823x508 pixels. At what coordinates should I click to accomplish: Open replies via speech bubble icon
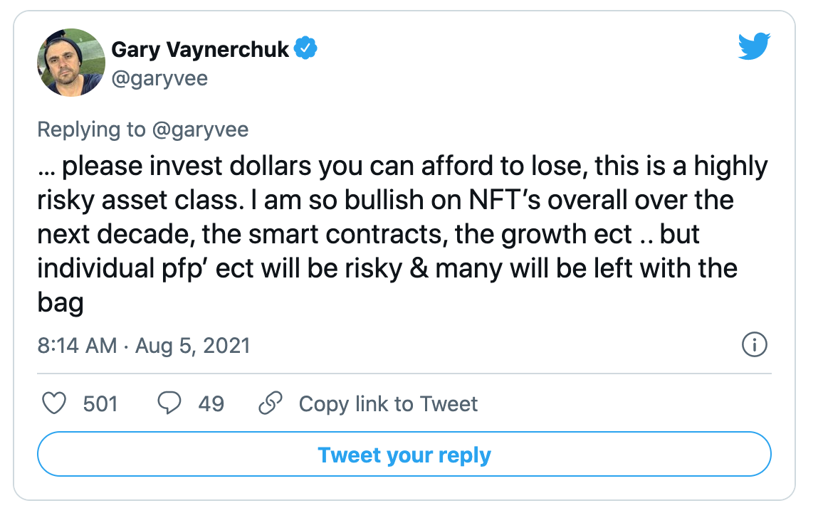pos(169,403)
